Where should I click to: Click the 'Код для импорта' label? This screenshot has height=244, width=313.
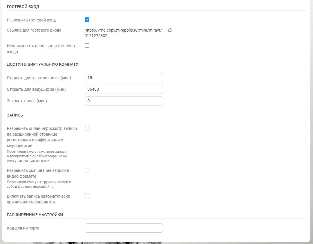pos(23,228)
